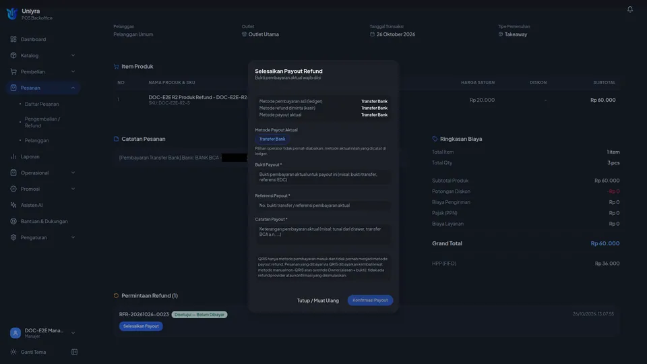The height and width of the screenshot is (364, 647).
Task: Expand the Pengaturan menu chevron
Action: [x=73, y=237]
